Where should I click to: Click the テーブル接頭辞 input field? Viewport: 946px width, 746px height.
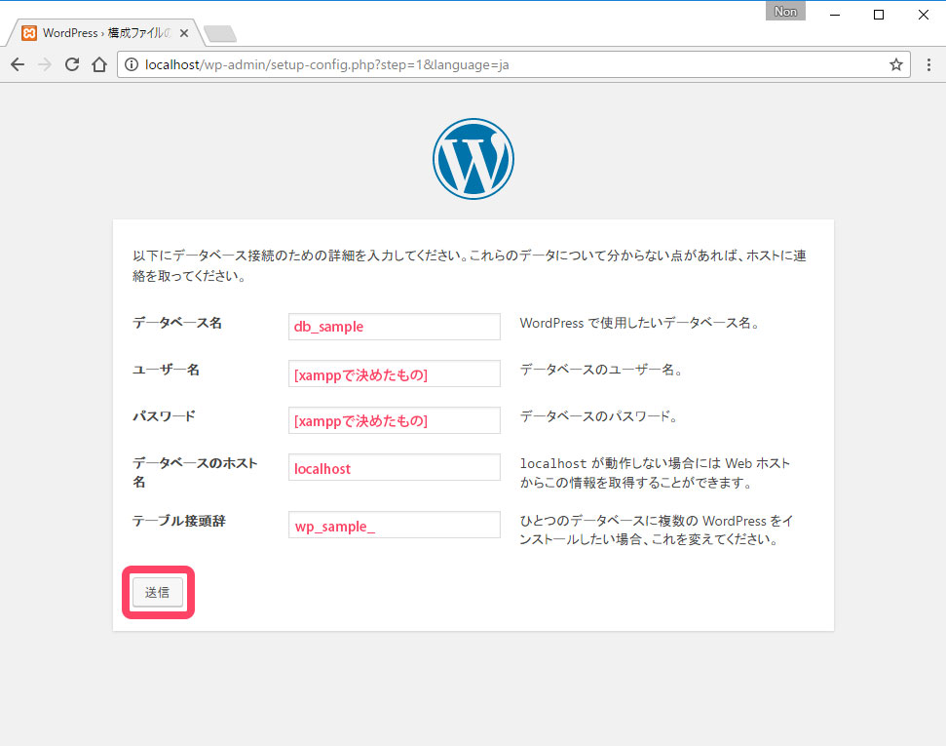(x=394, y=525)
